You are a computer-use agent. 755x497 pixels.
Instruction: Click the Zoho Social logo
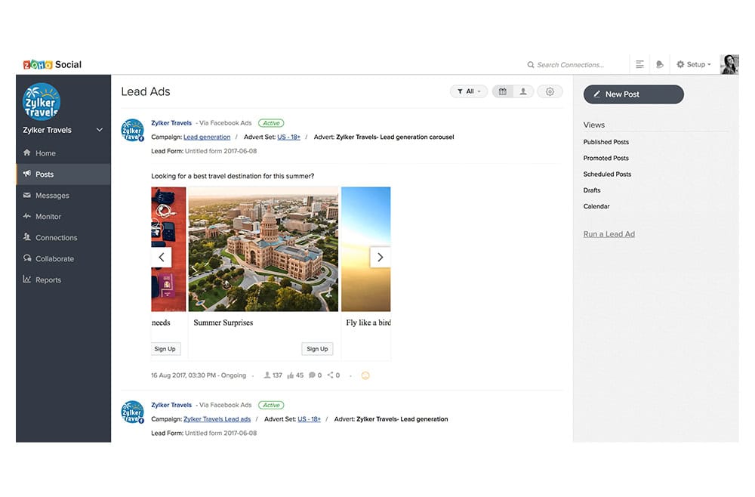[53, 64]
